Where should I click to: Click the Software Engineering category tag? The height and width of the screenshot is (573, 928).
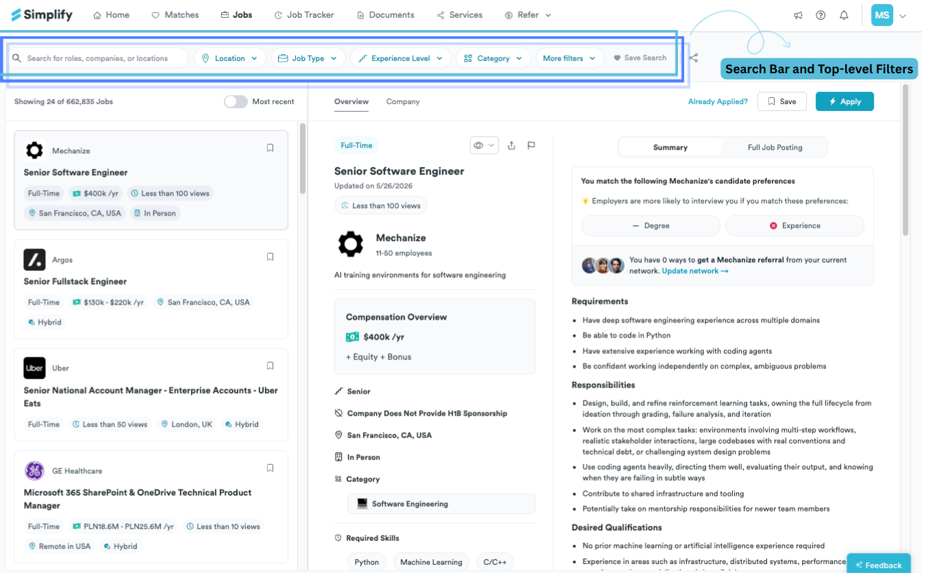pos(441,504)
